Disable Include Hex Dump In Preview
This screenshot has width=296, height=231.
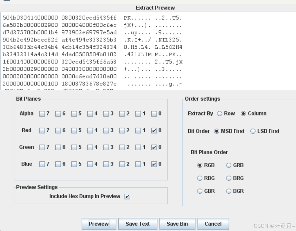(127, 197)
